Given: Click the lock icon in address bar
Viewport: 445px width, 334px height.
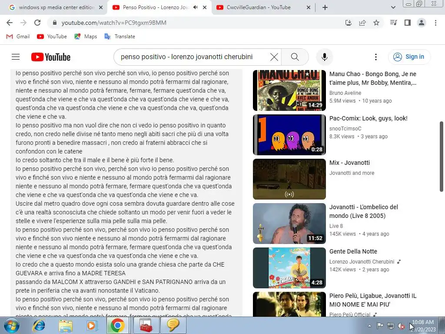Looking at the screenshot, I should [55, 23].
